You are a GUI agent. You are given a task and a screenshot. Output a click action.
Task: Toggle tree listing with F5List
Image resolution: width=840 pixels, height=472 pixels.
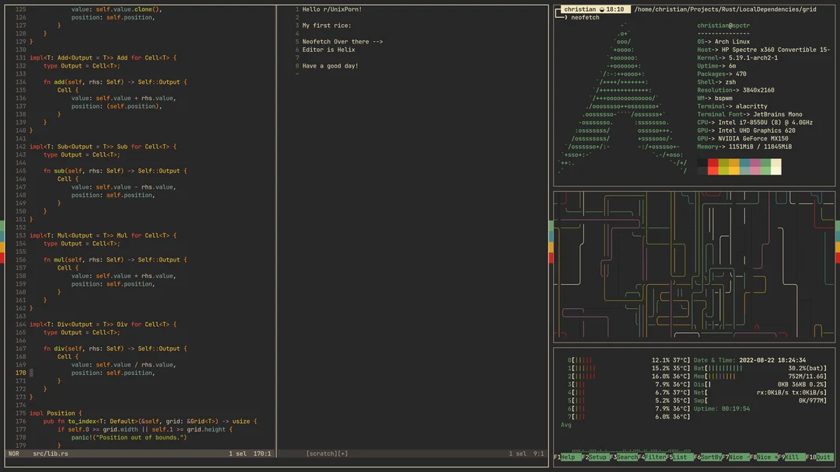[678, 457]
